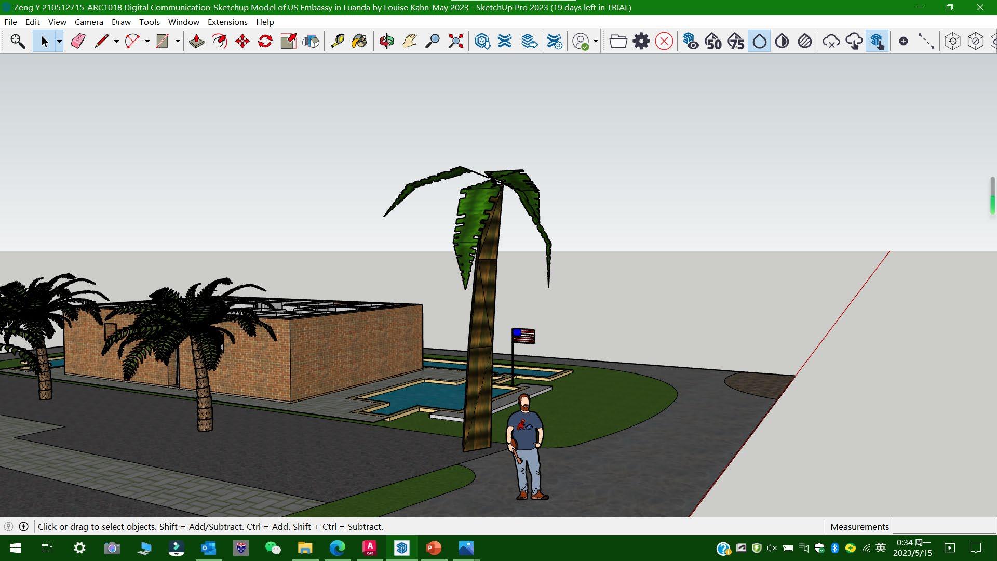Click the red circled X button

tap(664, 41)
